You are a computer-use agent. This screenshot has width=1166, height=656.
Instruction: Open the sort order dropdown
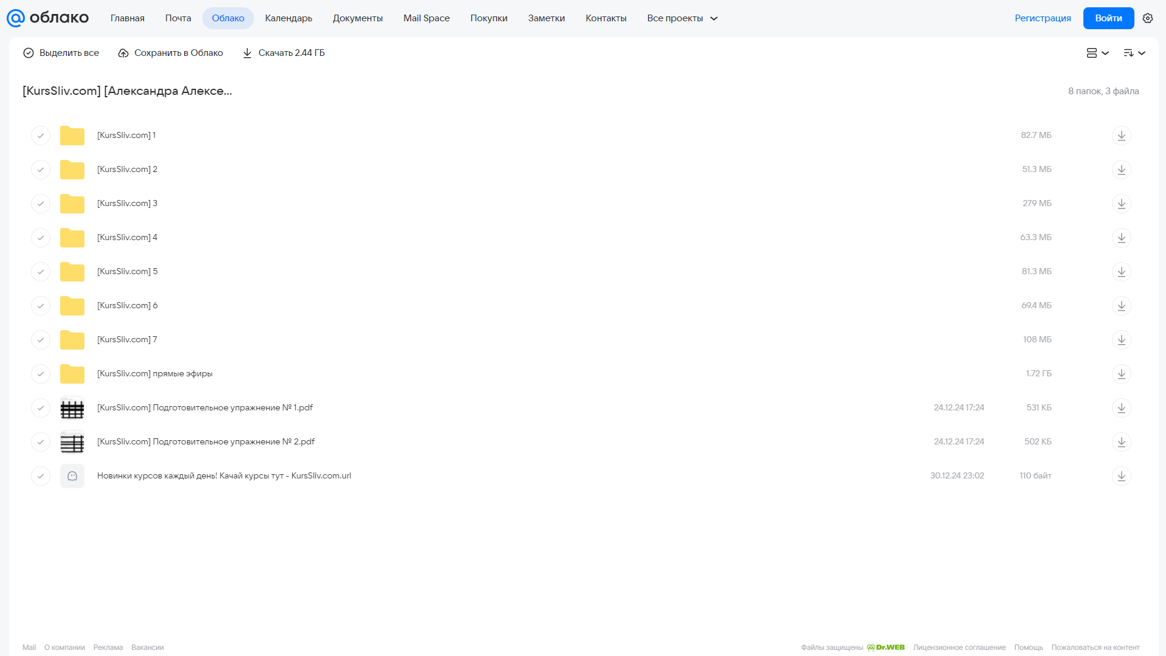[x=1134, y=53]
